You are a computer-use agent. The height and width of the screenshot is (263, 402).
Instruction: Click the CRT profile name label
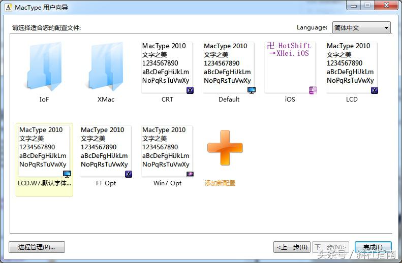pyautogui.click(x=167, y=100)
